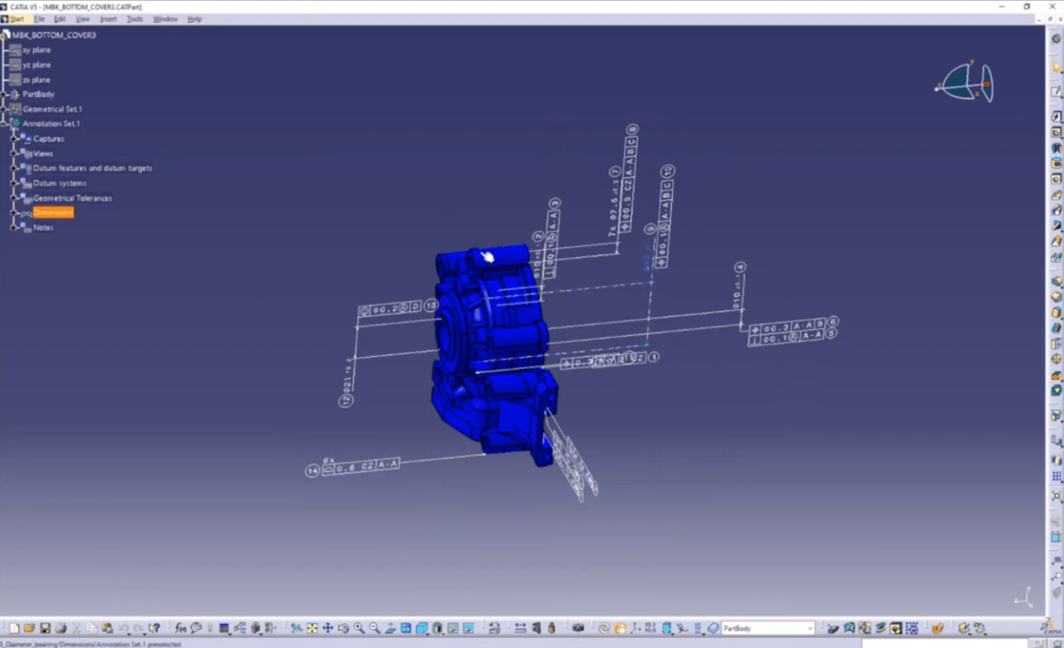This screenshot has width=1064, height=648.
Task: Click the Paste icon in the bottom toolbar
Action: point(105,627)
